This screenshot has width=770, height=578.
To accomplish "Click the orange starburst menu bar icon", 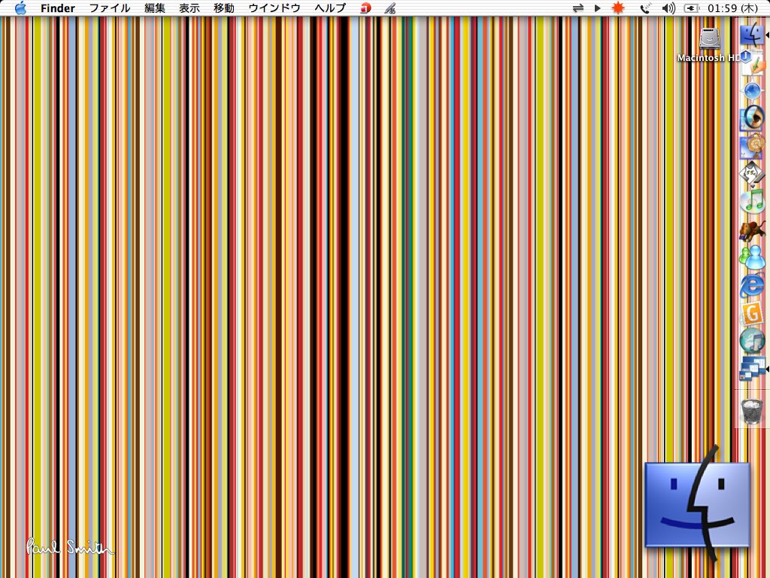I will [618, 8].
